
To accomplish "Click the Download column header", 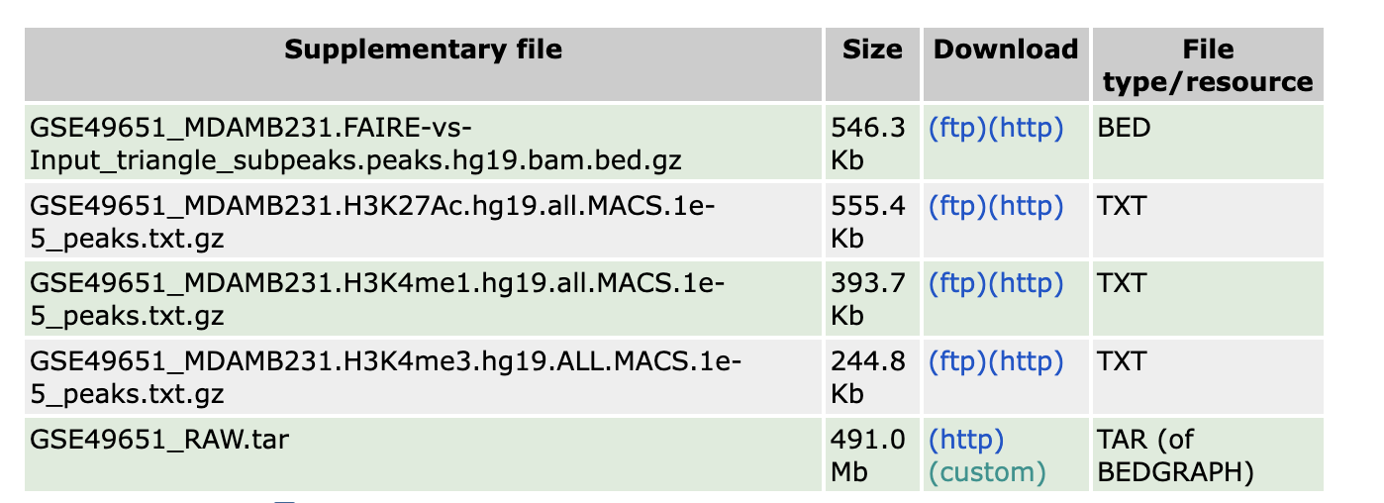I will pyautogui.click(x=1005, y=50).
